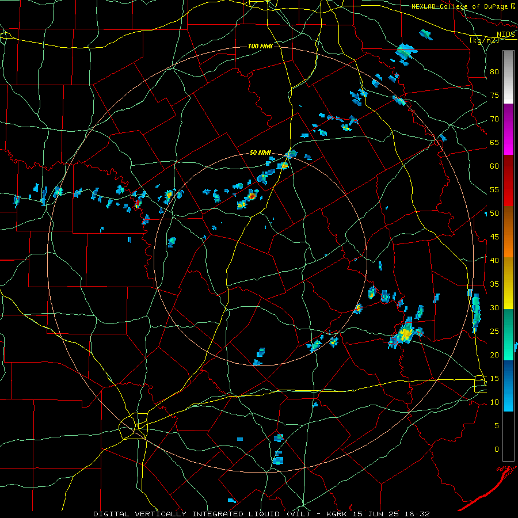Click the 60 value on the color scale
The width and height of the screenshot is (518, 518).
coord(494,166)
